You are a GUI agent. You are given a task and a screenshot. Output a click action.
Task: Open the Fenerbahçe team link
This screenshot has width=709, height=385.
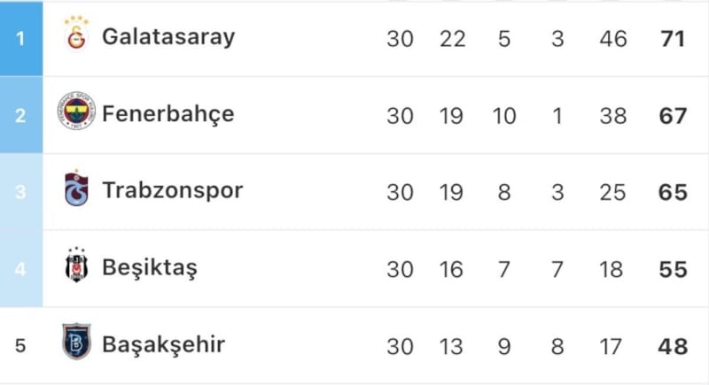pyautogui.click(x=168, y=114)
